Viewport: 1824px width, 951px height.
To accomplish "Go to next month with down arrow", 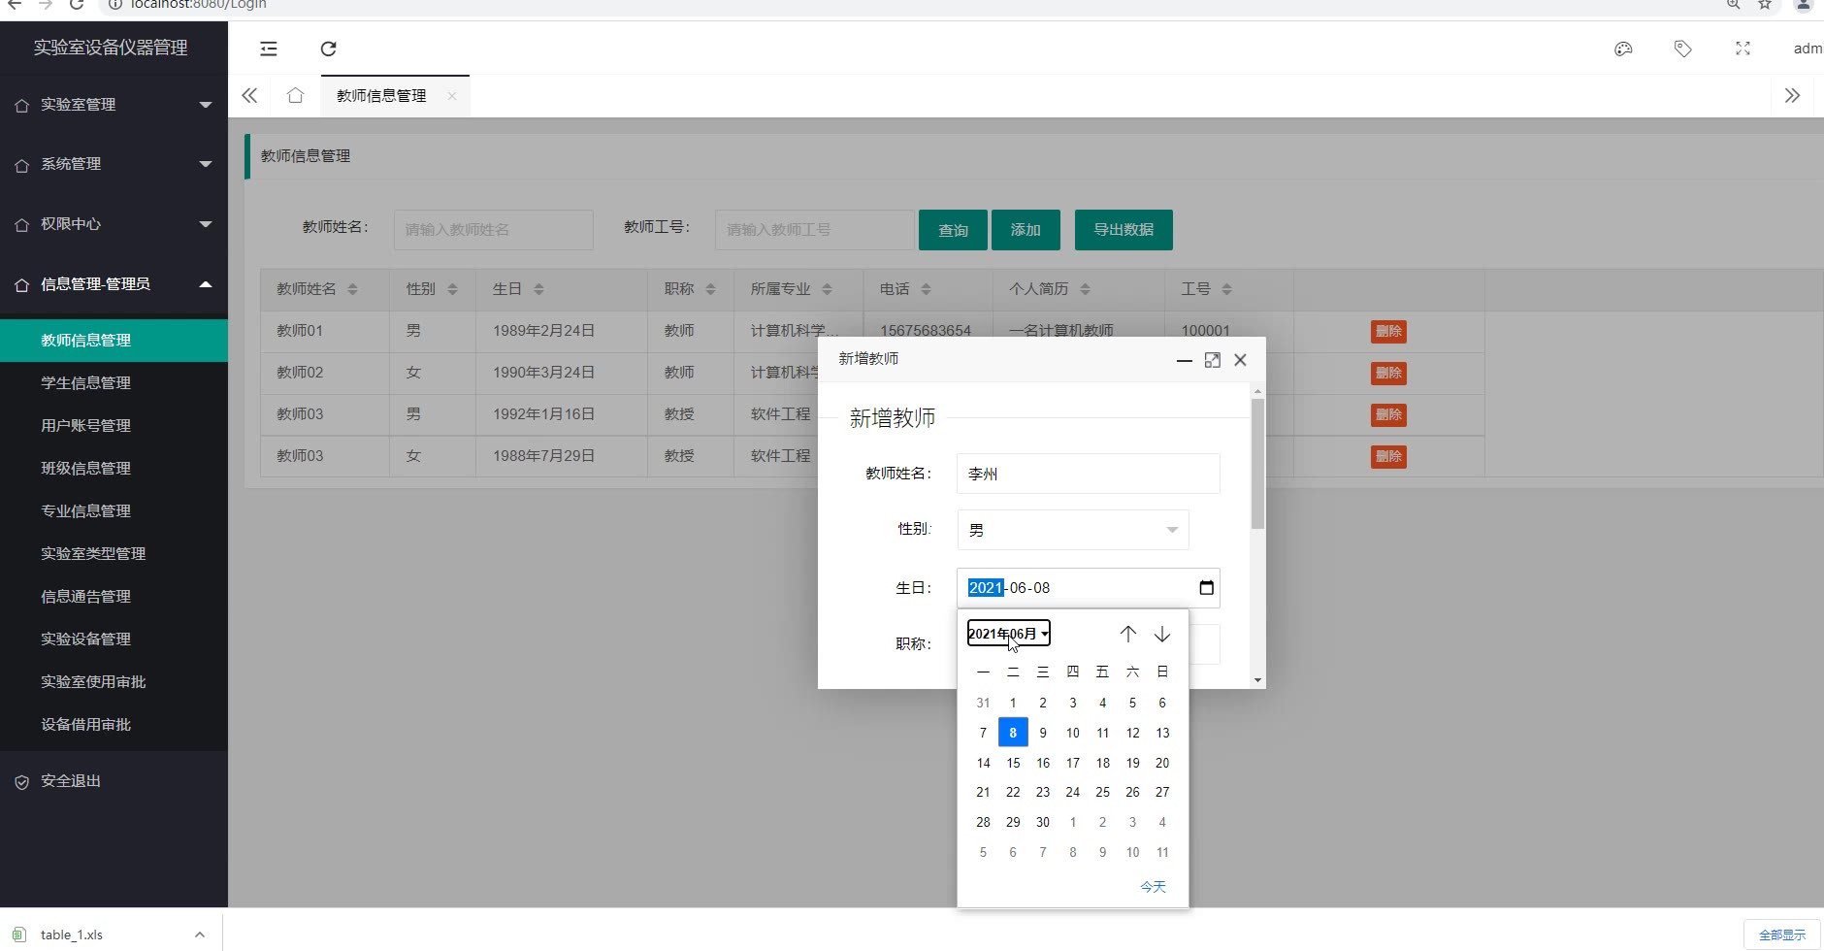I will (1162, 634).
